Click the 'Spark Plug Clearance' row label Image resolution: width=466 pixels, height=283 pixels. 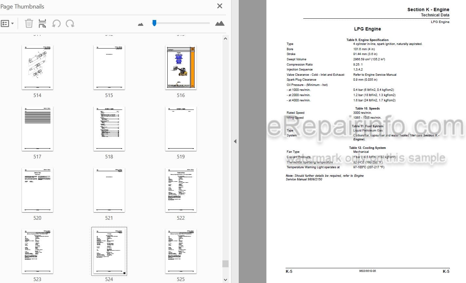click(301, 80)
